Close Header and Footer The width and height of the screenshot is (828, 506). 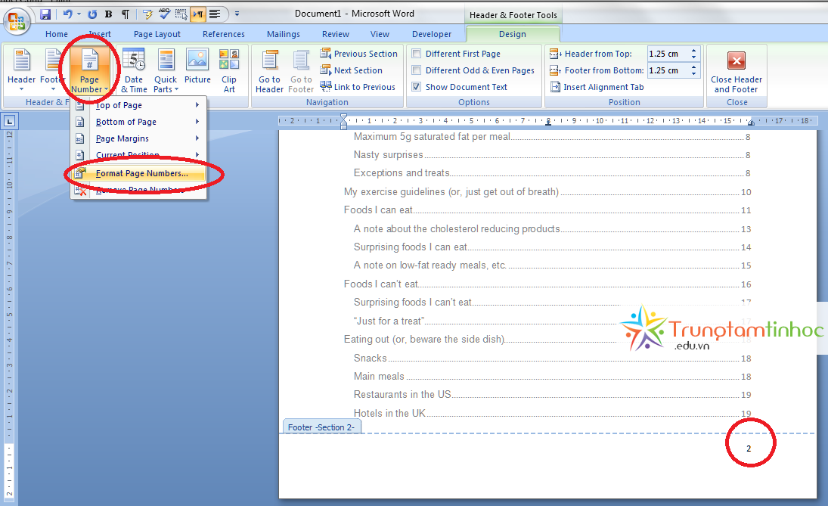point(736,72)
